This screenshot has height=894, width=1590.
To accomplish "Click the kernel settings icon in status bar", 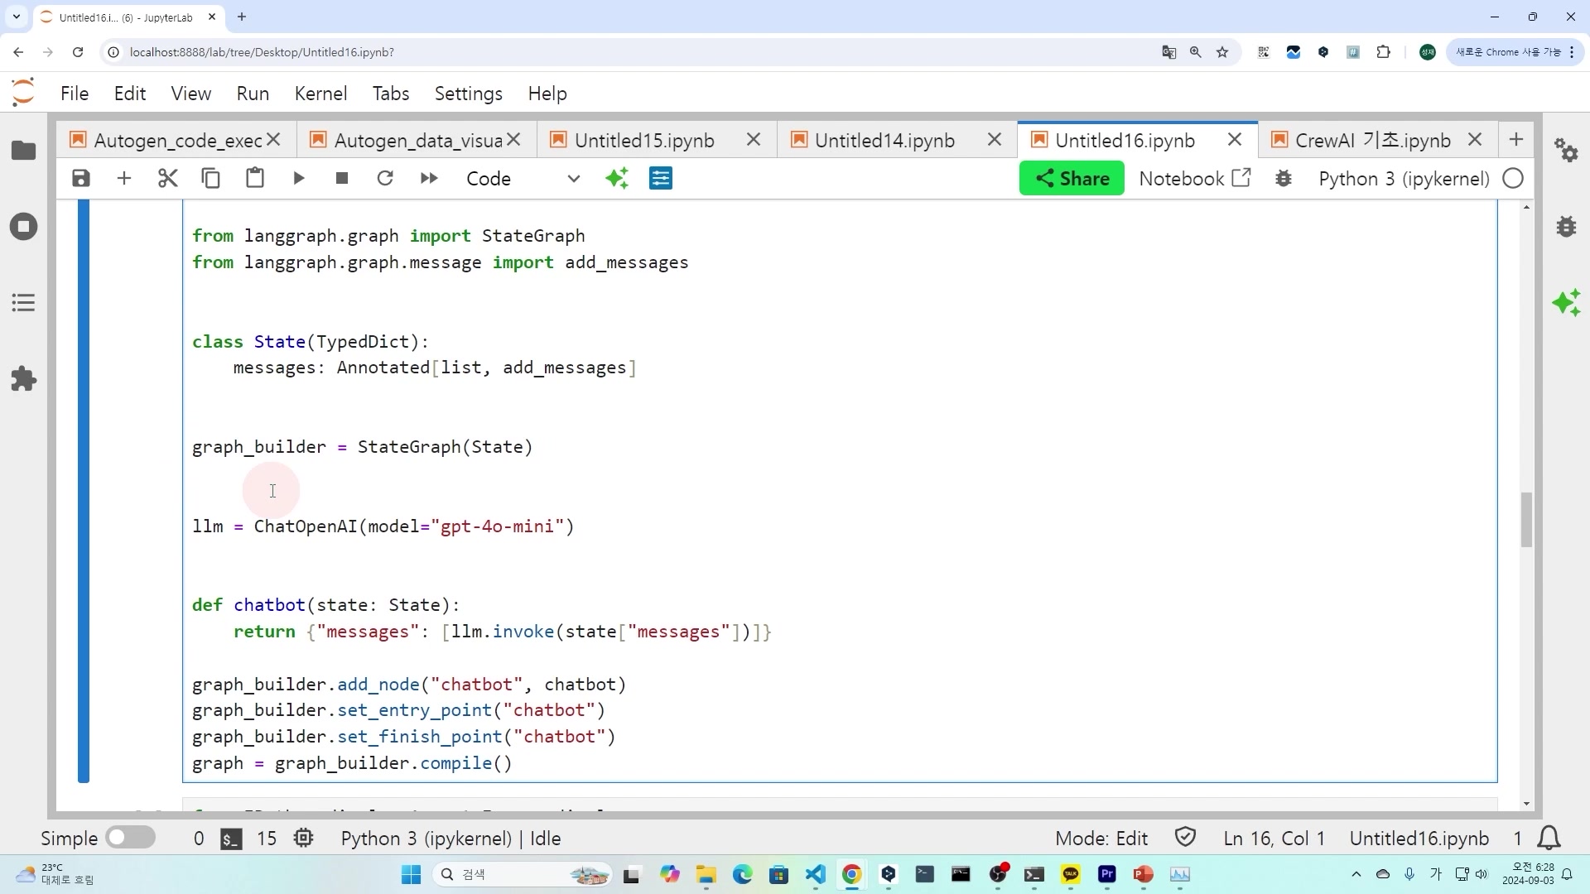I will click(x=304, y=839).
